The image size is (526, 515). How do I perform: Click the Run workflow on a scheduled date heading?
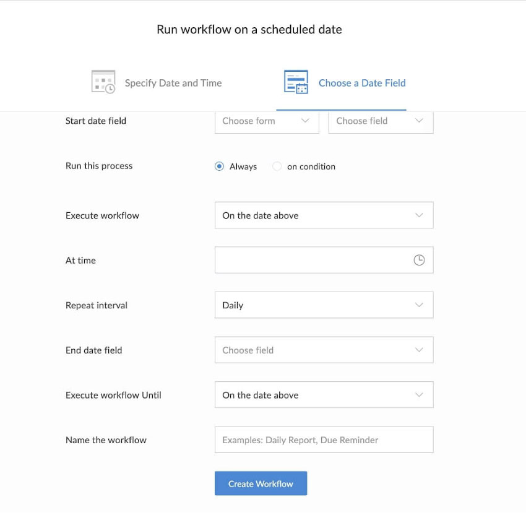pos(249,30)
